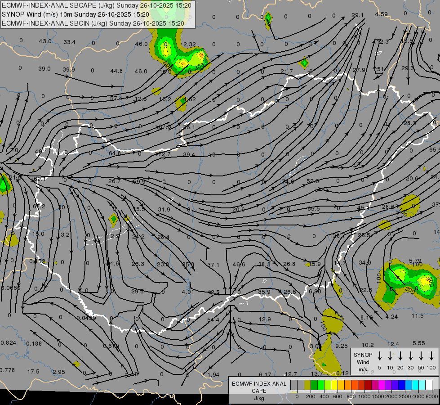This screenshot has height=405, width=440.
Task: Click the value 29.1 on the map
Action: click(x=357, y=15)
